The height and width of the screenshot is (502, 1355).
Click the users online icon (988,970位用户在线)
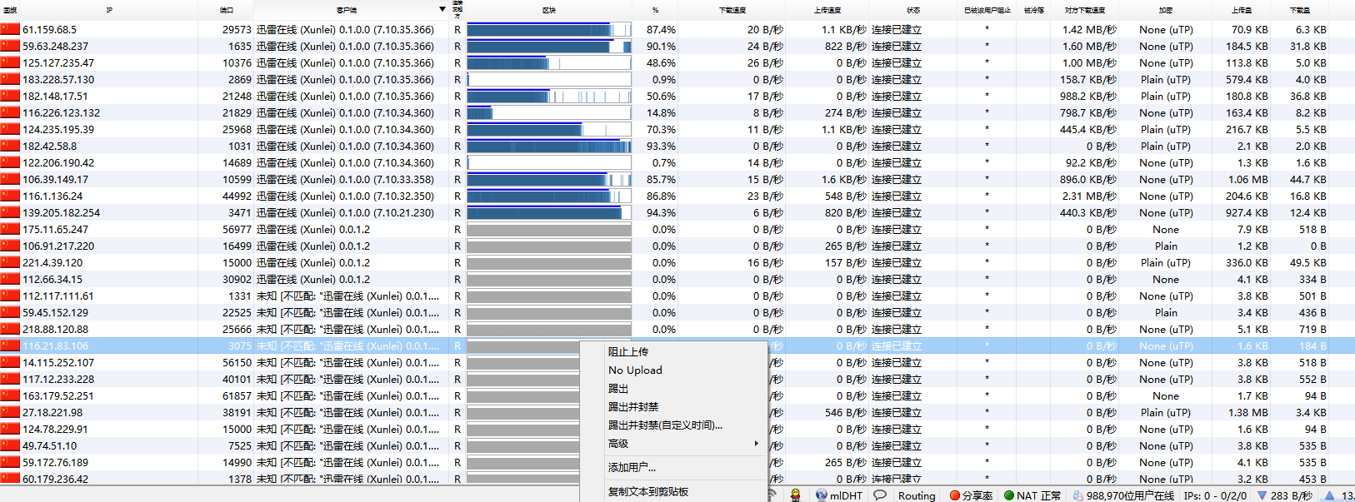[x=1078, y=495]
